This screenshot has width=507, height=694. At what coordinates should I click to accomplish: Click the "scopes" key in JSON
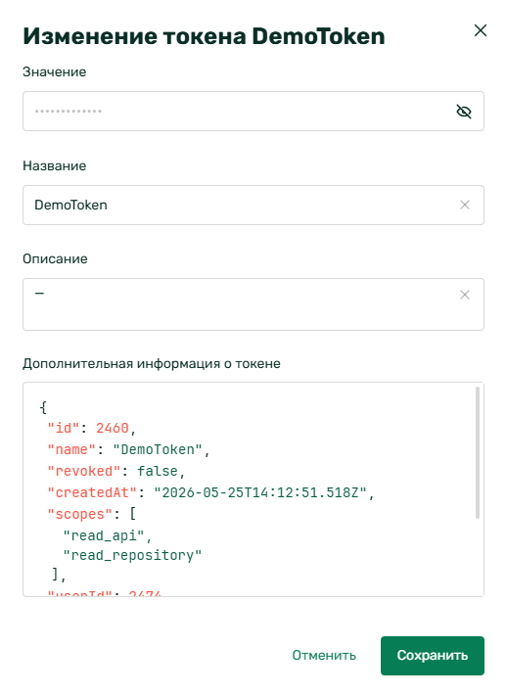pyautogui.click(x=80, y=514)
